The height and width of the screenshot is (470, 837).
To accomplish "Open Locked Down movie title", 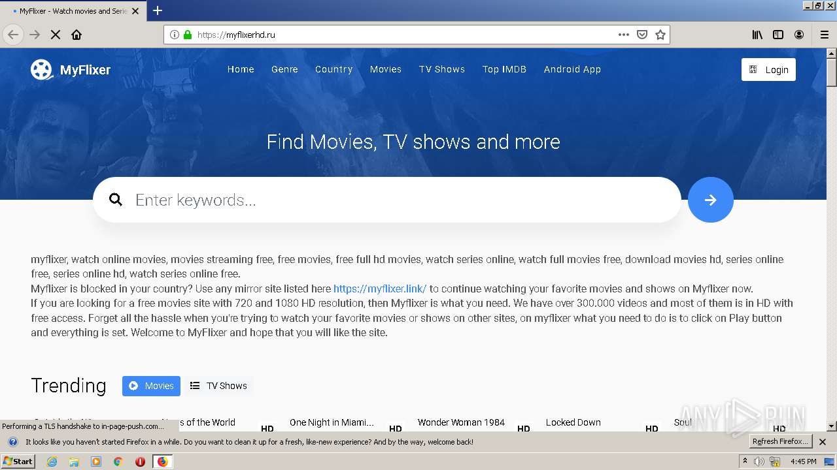I will coord(573,422).
